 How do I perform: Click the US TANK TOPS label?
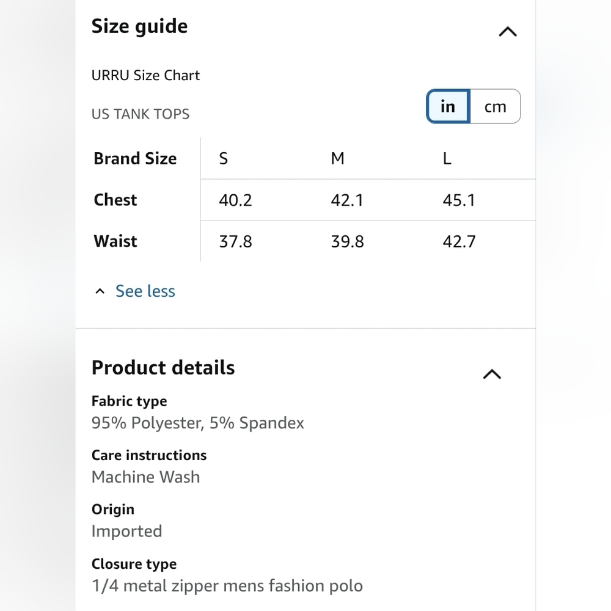point(141,114)
